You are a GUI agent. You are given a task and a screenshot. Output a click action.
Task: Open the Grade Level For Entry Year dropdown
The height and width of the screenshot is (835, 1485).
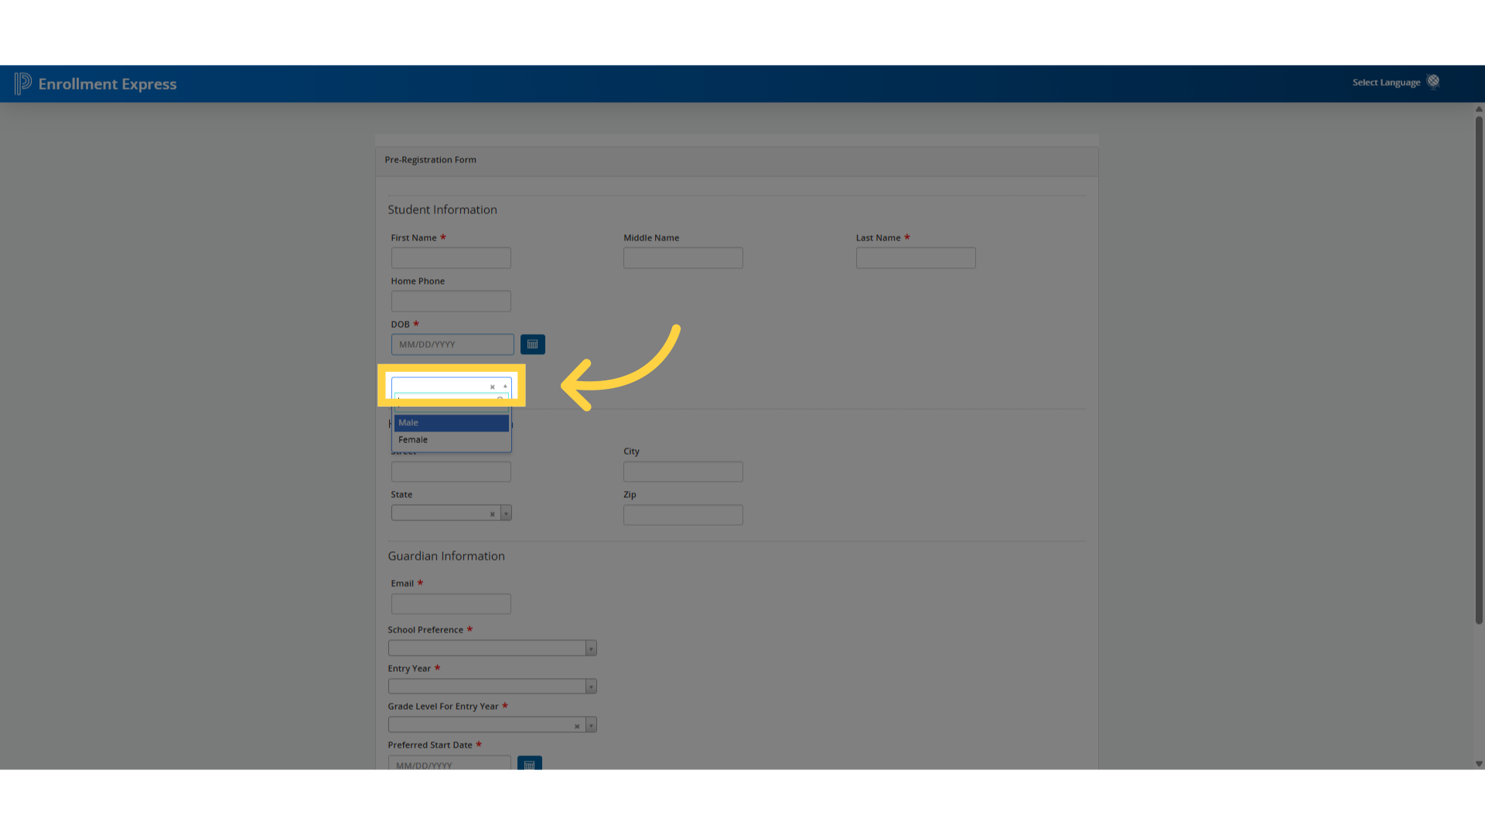492,724
